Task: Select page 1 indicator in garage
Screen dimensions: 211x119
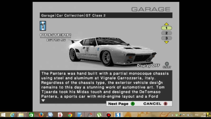Action: (x=166, y=28)
